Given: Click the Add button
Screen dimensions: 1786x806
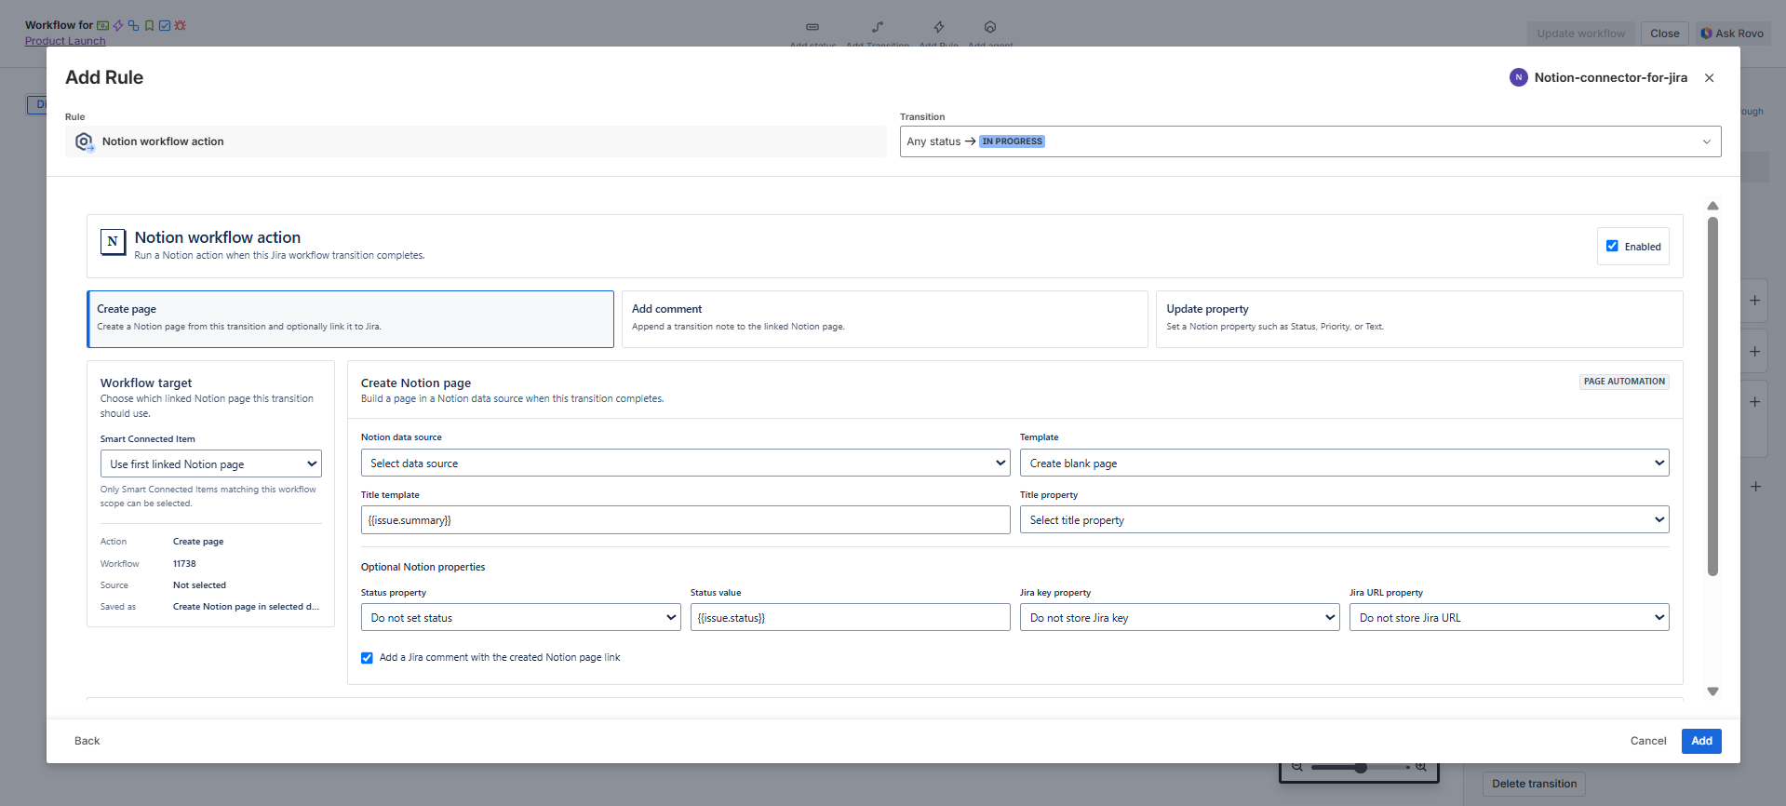Looking at the screenshot, I should click(x=1701, y=741).
